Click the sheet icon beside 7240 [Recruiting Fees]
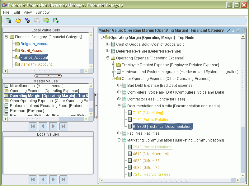Screen dimensions: 249x186 130,174
